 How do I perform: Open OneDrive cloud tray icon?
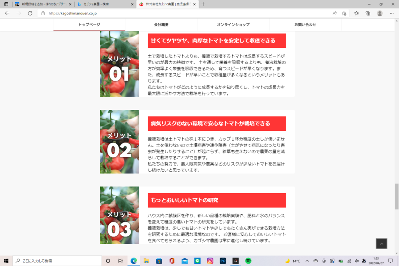(x=316, y=261)
